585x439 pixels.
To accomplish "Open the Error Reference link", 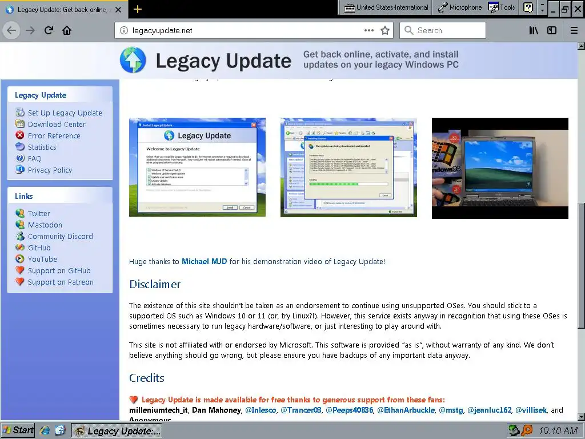I will (x=54, y=136).
